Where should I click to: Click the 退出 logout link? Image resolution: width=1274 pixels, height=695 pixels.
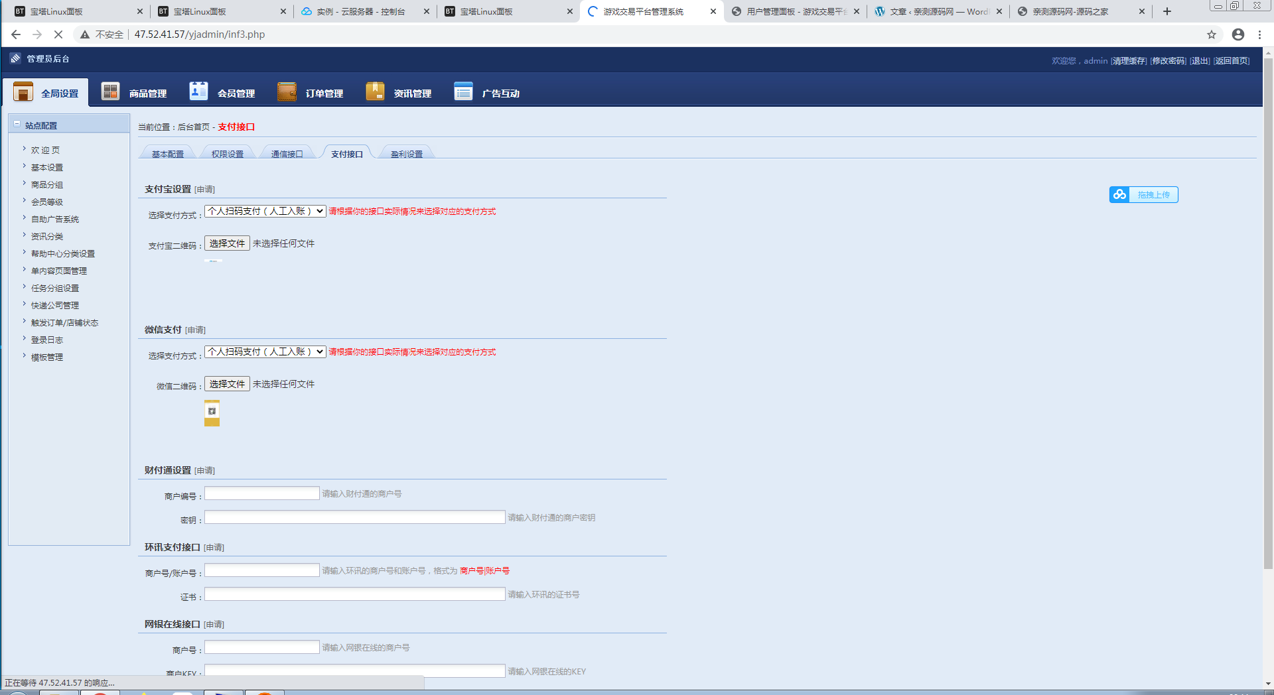click(1200, 61)
